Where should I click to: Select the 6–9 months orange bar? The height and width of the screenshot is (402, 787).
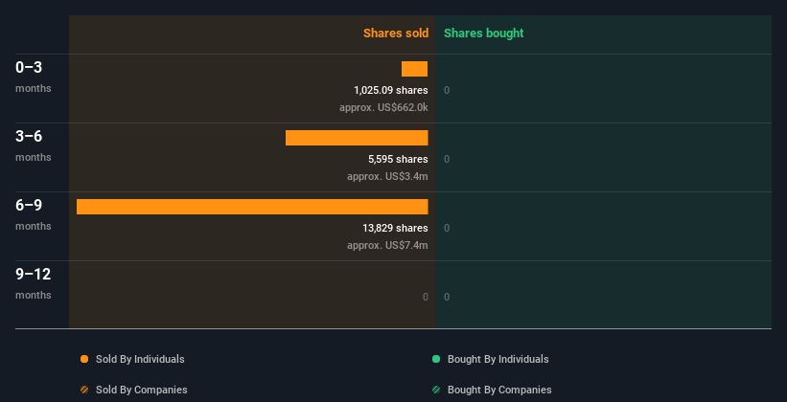[252, 207]
